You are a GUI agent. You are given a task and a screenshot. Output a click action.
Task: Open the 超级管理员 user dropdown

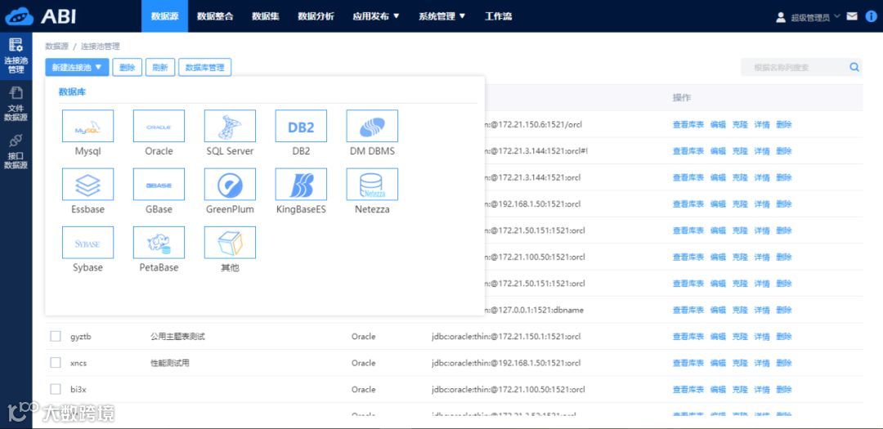coord(808,17)
